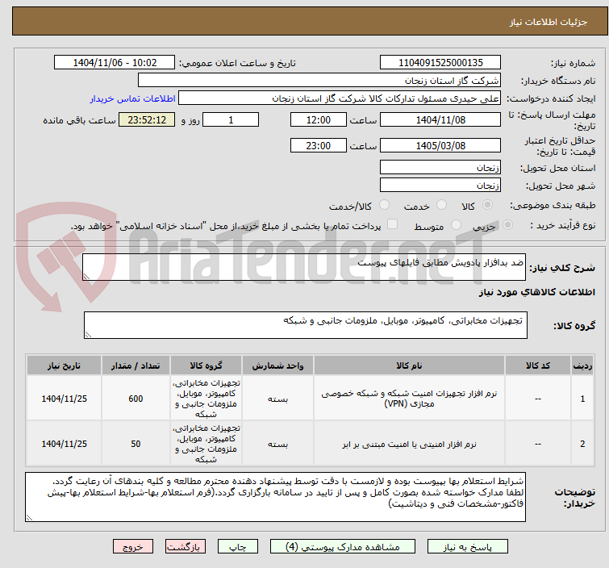The image size is (609, 568).
Task: Click the 'تعداد / مقدار' column header
Action: click(x=136, y=365)
